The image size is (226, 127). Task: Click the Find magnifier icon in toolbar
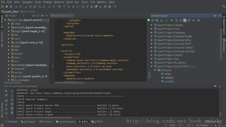40,7
